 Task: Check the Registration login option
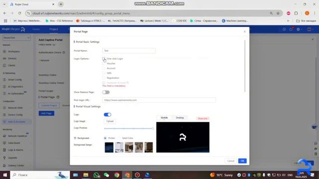[x=104, y=78]
